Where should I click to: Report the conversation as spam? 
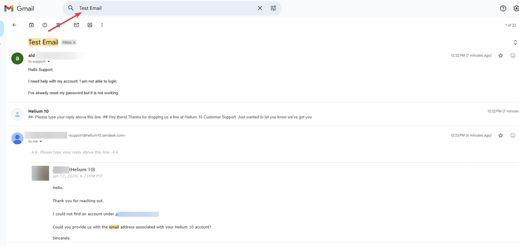(x=44, y=25)
